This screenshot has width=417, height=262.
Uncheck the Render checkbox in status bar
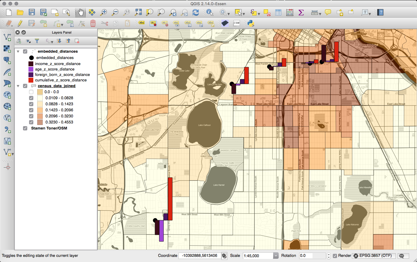(x=335, y=256)
